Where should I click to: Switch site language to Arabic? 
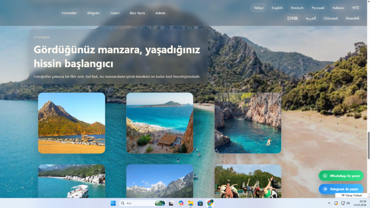(311, 18)
